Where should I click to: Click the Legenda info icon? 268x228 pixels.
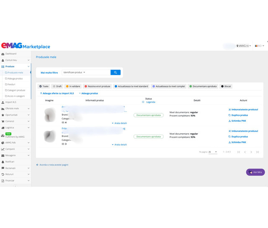tap(143, 102)
